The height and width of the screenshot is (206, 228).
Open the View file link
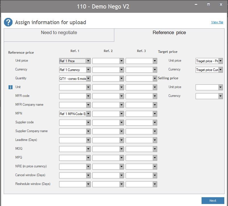(217, 22)
